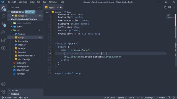Click the src breadcrumb
This screenshot has height=99, width=177.
(47, 12)
